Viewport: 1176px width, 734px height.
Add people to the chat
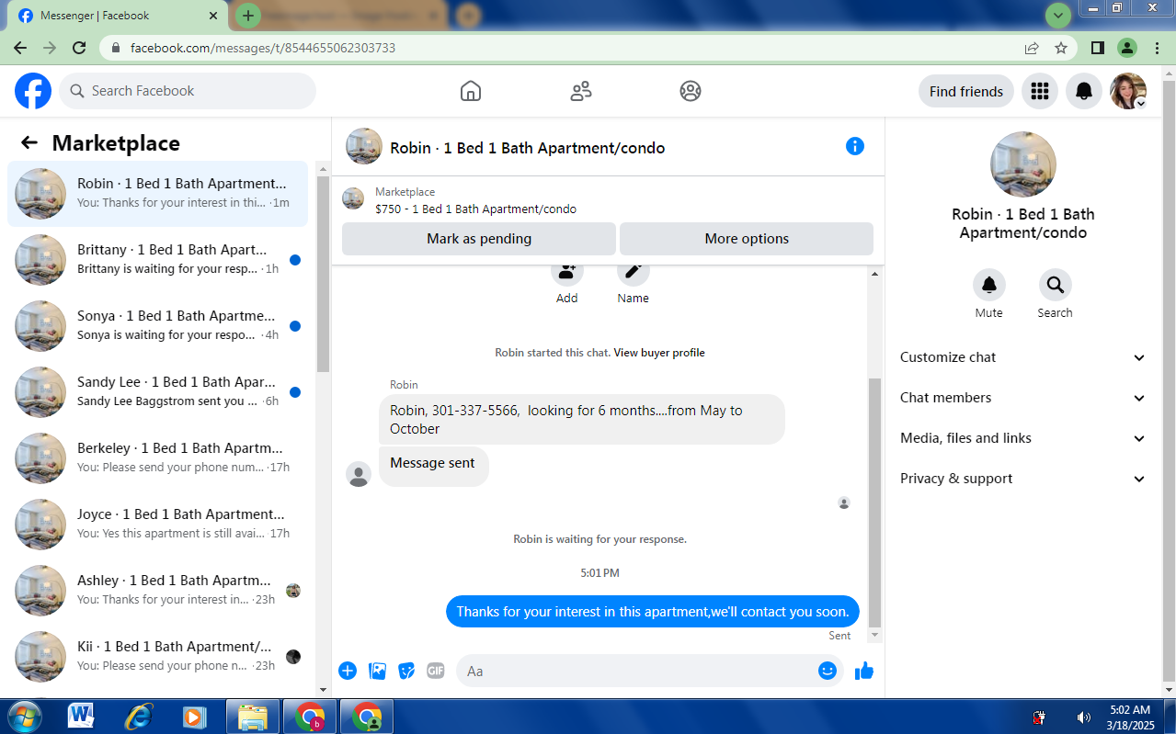tap(567, 273)
